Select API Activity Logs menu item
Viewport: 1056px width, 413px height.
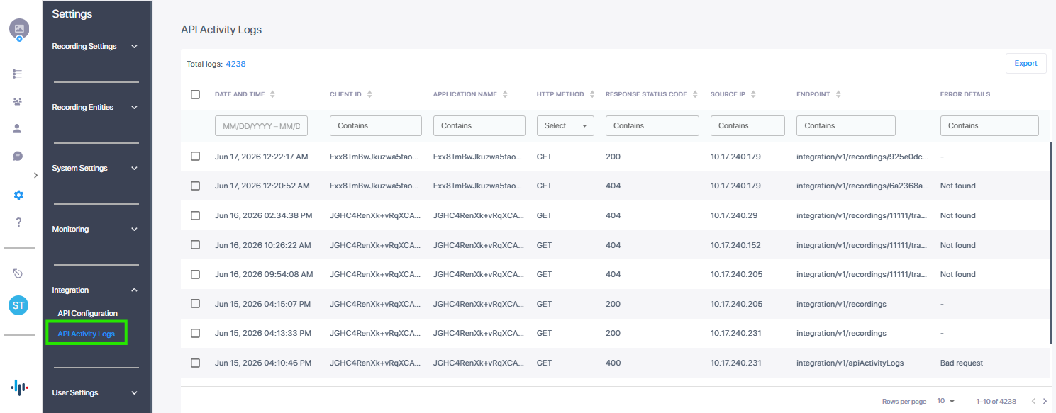coord(86,334)
